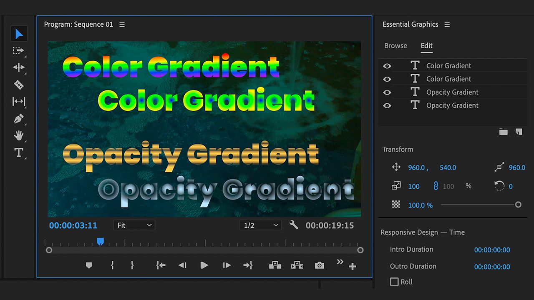The height and width of the screenshot is (300, 534).
Task: Click the New Layer icon
Action: click(519, 132)
